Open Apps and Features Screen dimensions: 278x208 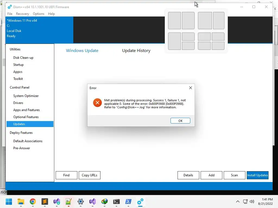[x=26, y=110]
